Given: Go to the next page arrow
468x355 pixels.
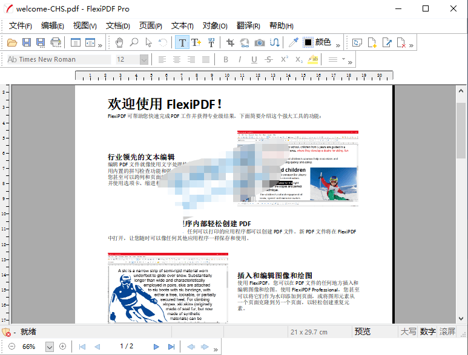Looking at the screenshot, I should point(156,347).
